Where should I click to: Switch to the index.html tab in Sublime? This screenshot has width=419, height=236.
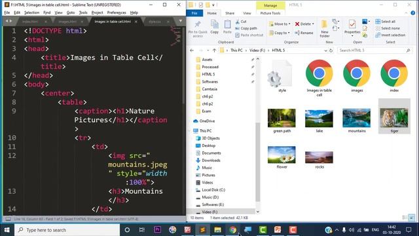30,22
